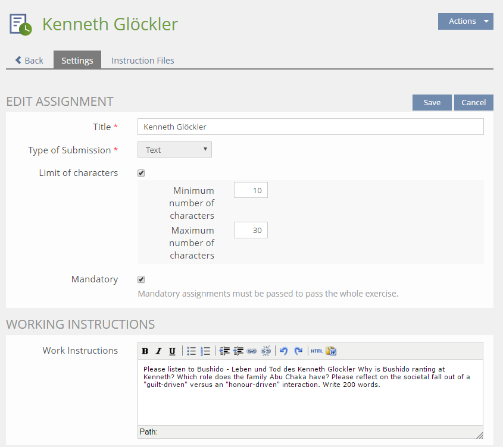Save the assignment
This screenshot has height=447, width=503.
click(432, 102)
